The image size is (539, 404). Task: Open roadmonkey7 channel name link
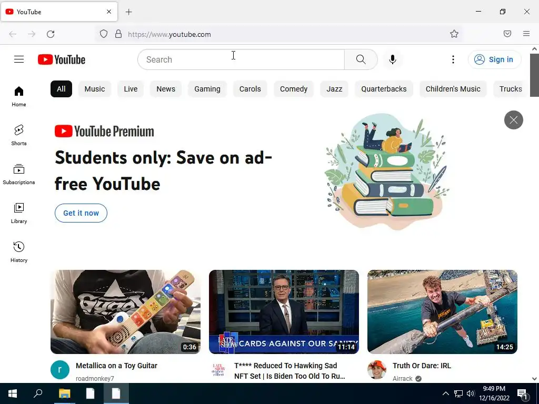95,378
